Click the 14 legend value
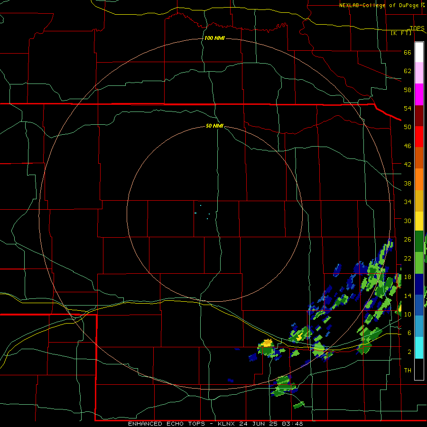Screen dimensions: 427x427 408,296
